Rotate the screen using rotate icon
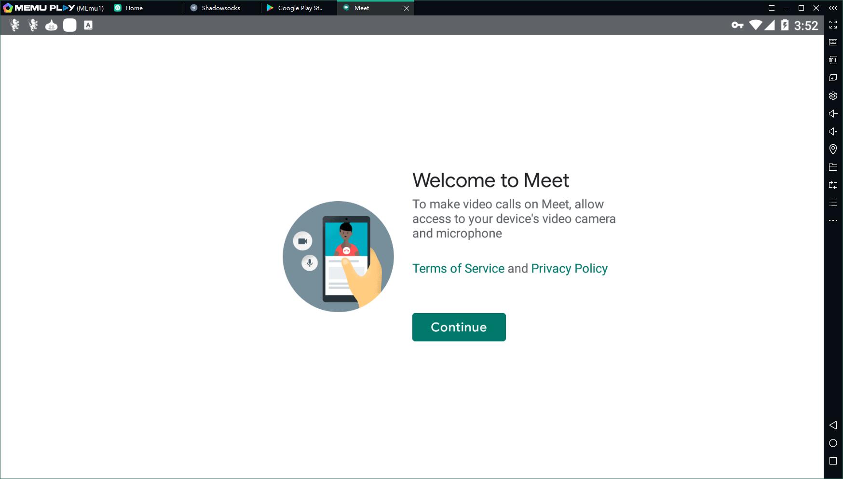 click(x=833, y=185)
